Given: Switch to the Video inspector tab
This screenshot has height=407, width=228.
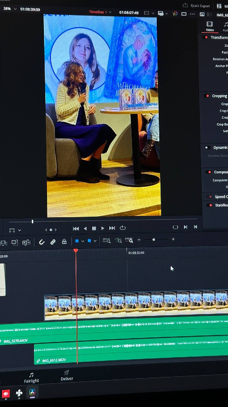Looking at the screenshot, I should coord(210,26).
